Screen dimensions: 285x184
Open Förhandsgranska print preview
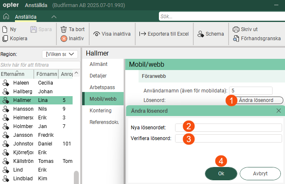(257, 39)
